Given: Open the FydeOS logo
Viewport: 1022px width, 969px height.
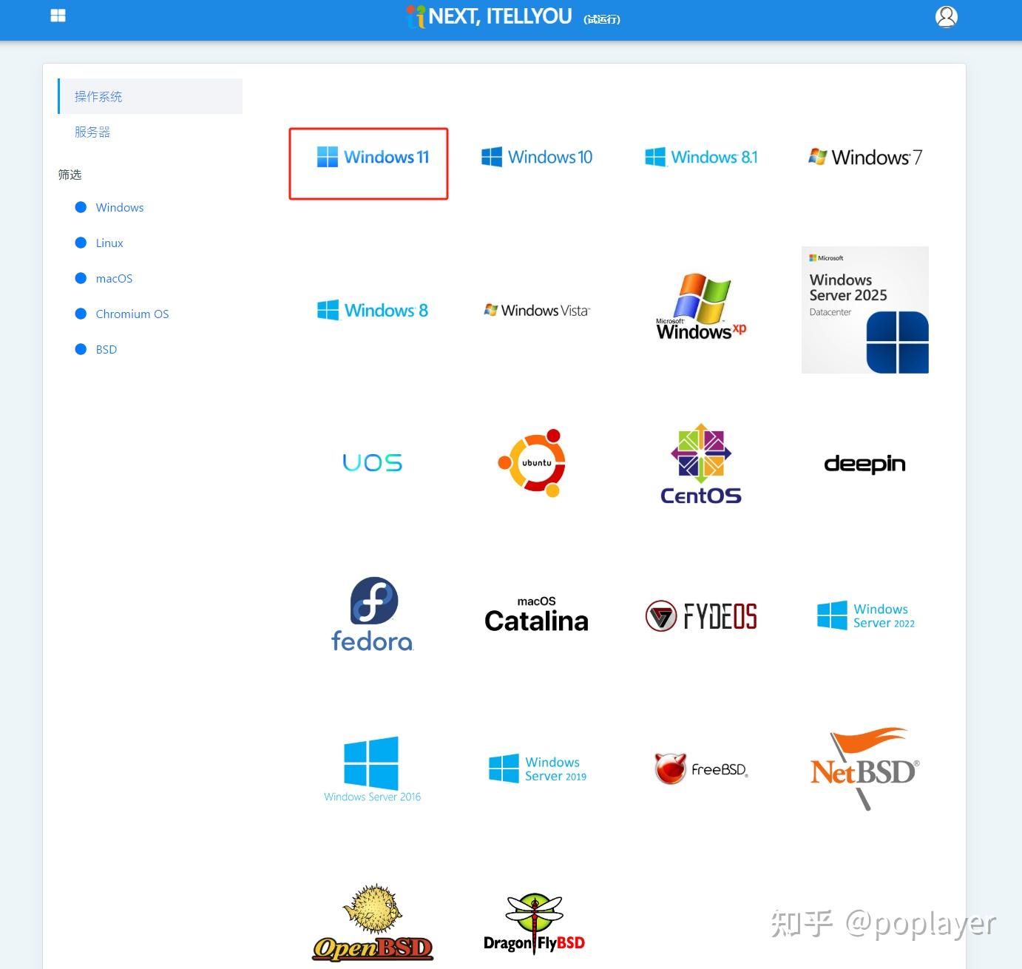Looking at the screenshot, I should pos(701,616).
